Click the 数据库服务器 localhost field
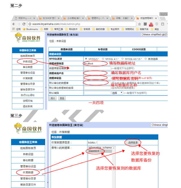The height and width of the screenshot is (188, 181). click(x=97, y=63)
